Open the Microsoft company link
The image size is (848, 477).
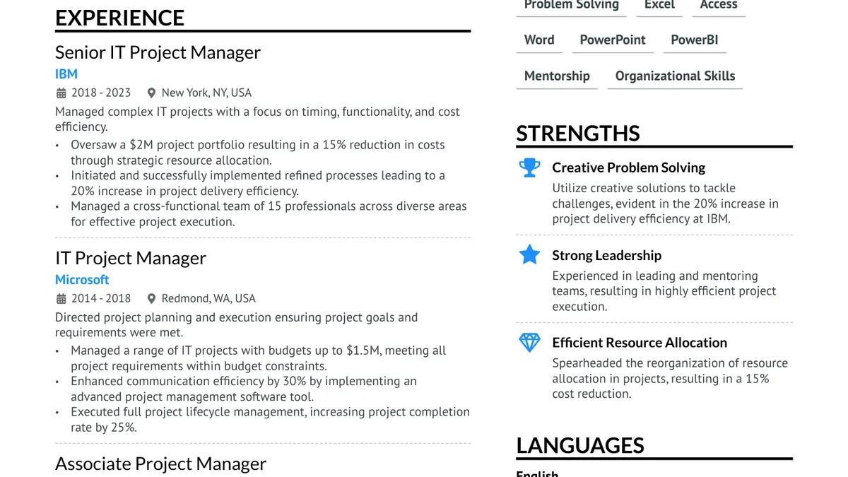click(82, 279)
